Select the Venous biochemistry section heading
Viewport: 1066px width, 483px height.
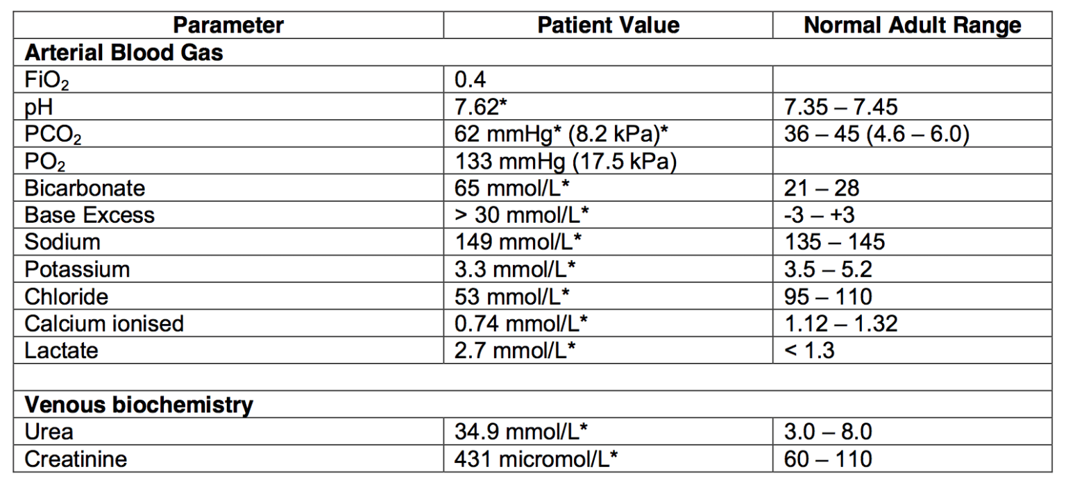(x=139, y=405)
